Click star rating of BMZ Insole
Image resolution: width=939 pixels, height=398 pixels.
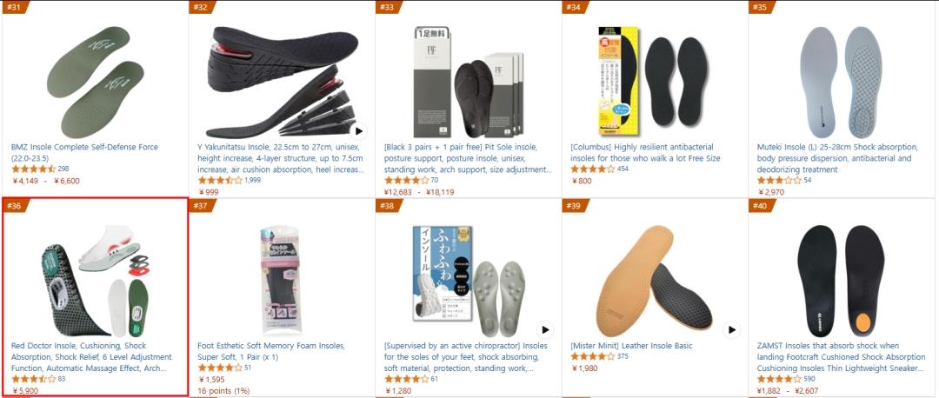coord(33,169)
